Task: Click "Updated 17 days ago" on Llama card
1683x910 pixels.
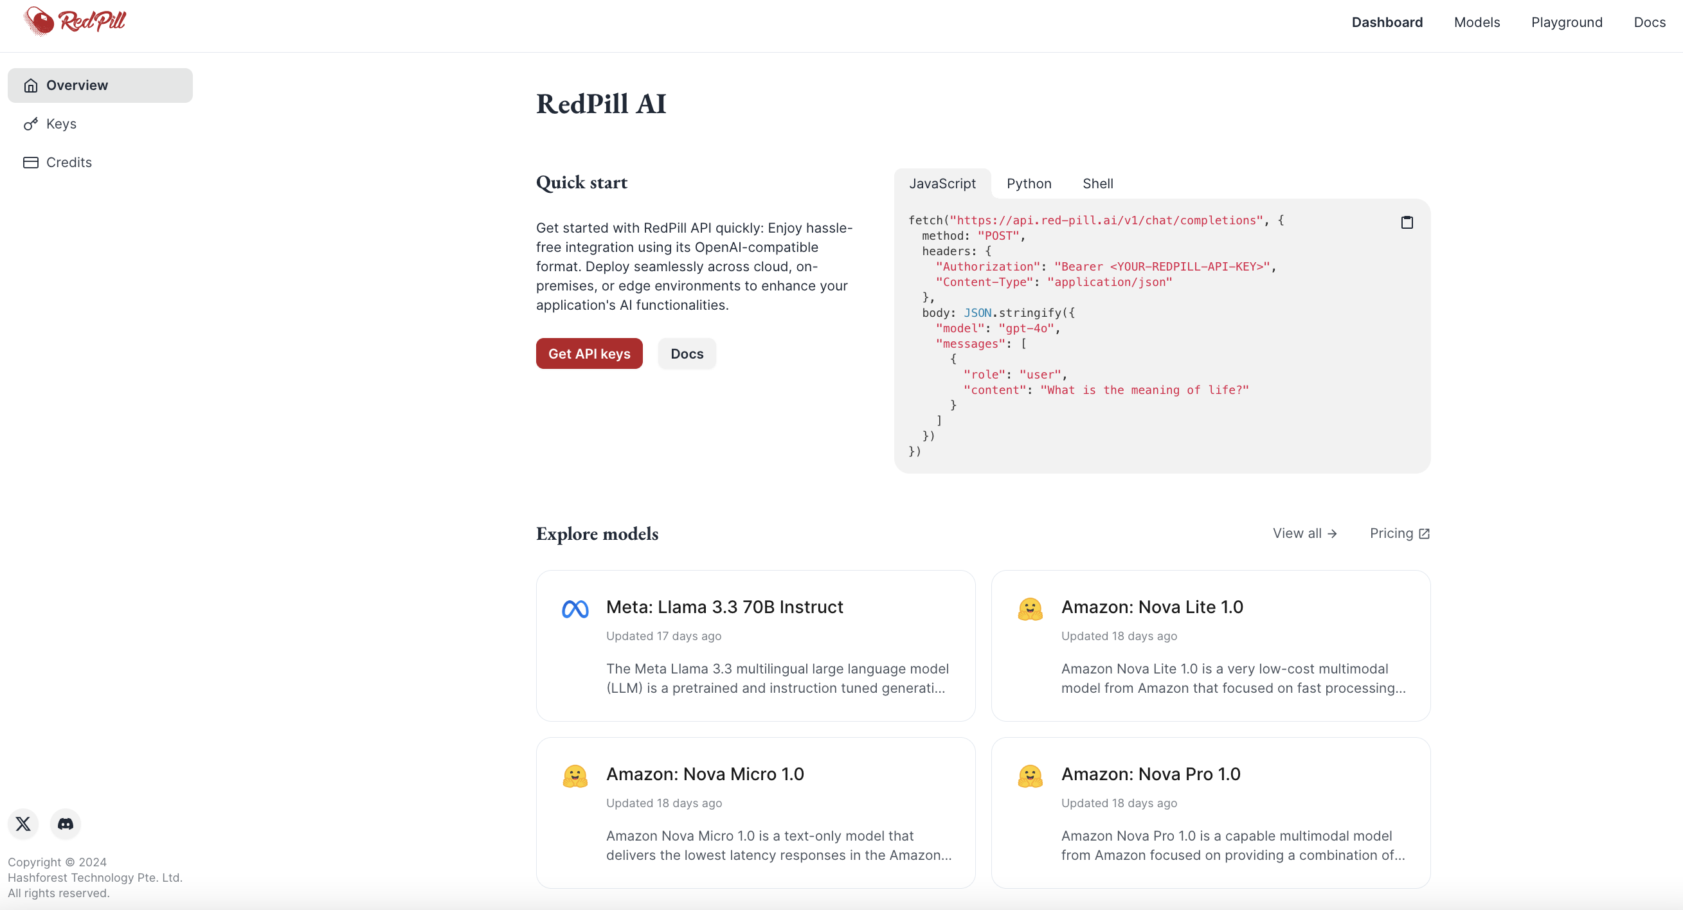Action: pyautogui.click(x=664, y=636)
